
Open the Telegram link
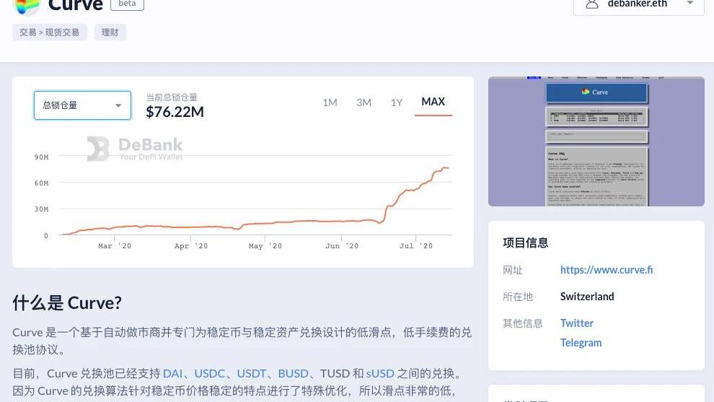[581, 343]
